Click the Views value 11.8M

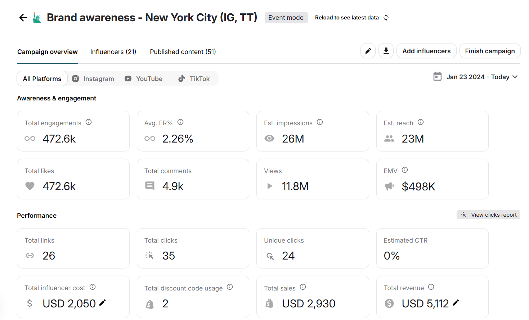click(295, 186)
